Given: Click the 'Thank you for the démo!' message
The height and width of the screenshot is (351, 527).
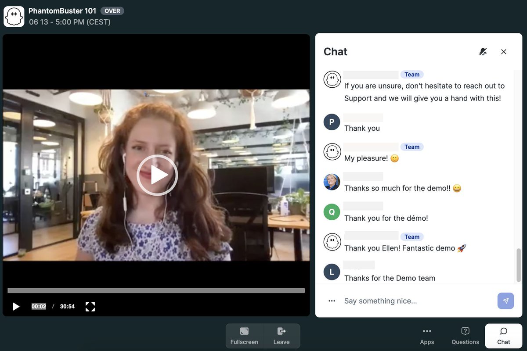Looking at the screenshot, I should pyautogui.click(x=386, y=218).
